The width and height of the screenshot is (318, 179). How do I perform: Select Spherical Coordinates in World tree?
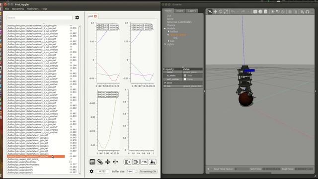tap(179, 22)
